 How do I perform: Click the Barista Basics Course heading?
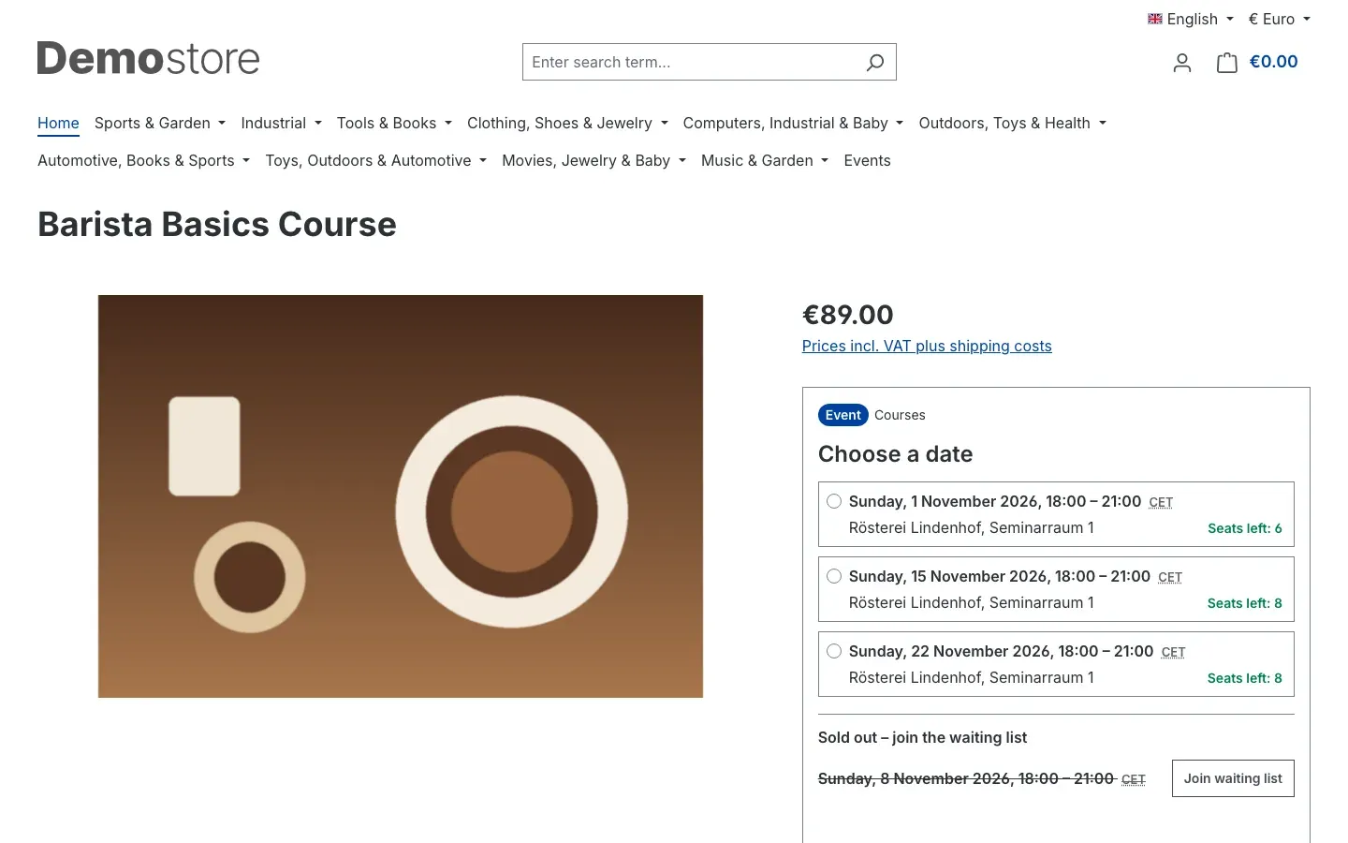217,225
